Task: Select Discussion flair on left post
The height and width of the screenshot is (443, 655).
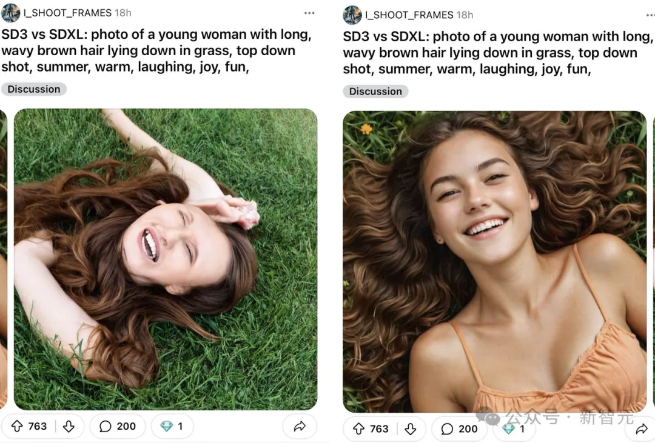Action: [34, 89]
